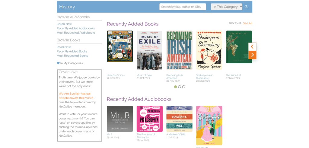309x148 pixels.
Task: Click the Shakespeare in Bloomsbury title link
Action: [205, 77]
